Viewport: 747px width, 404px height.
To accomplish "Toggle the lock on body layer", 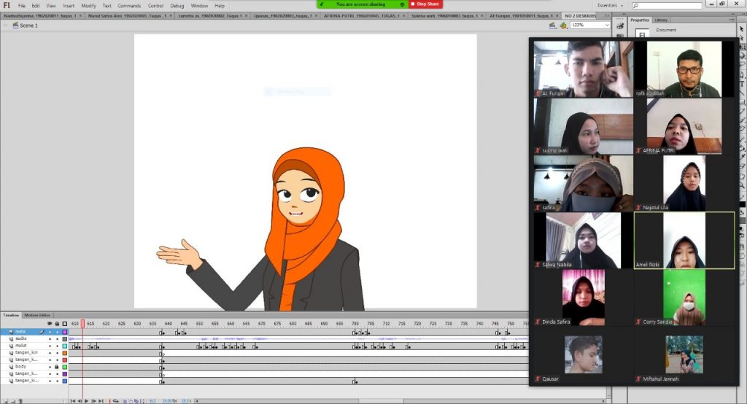I will pyautogui.click(x=57, y=367).
